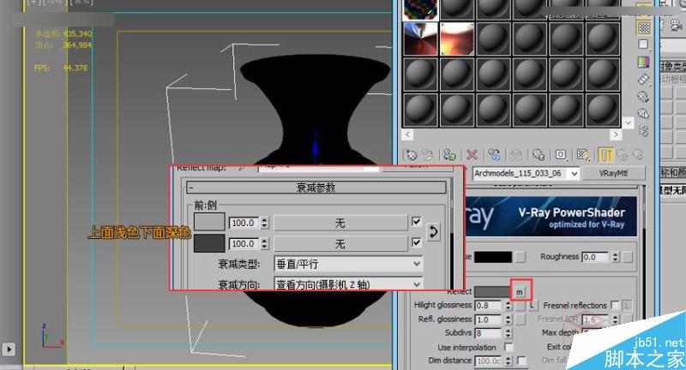Toggle first falloff map enable checkbox
The width and height of the screenshot is (686, 370).
(x=416, y=222)
